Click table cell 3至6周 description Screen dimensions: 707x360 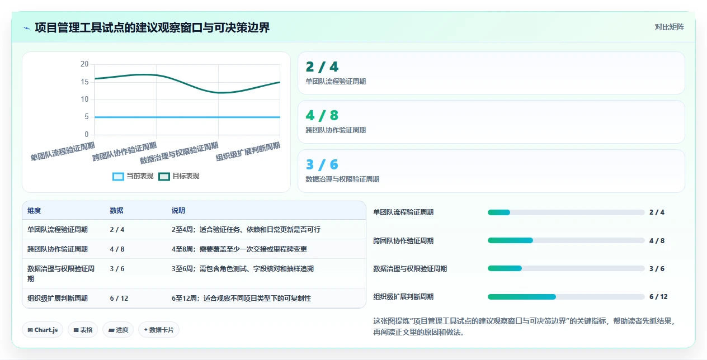pyautogui.click(x=243, y=269)
